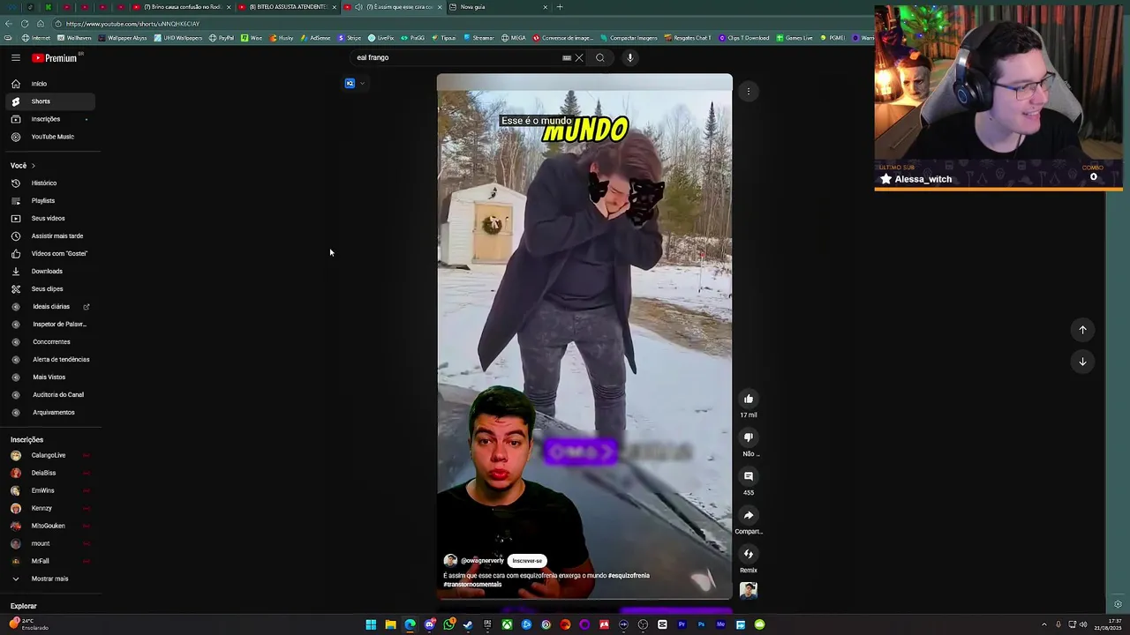Click the Remix button

click(749, 554)
